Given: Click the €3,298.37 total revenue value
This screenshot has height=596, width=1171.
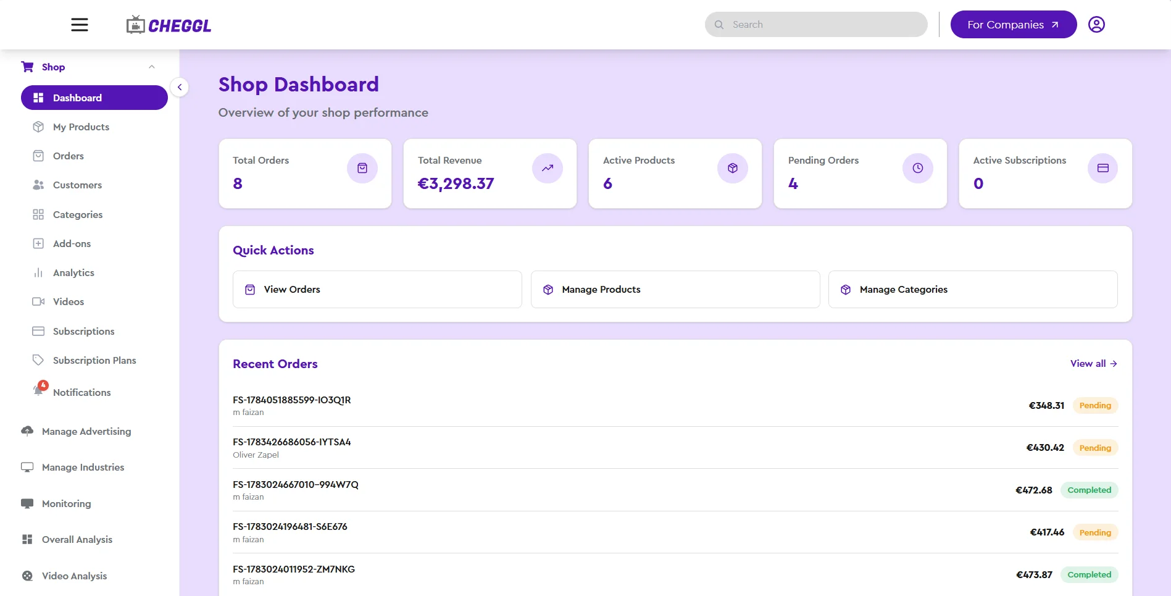Looking at the screenshot, I should (456, 183).
